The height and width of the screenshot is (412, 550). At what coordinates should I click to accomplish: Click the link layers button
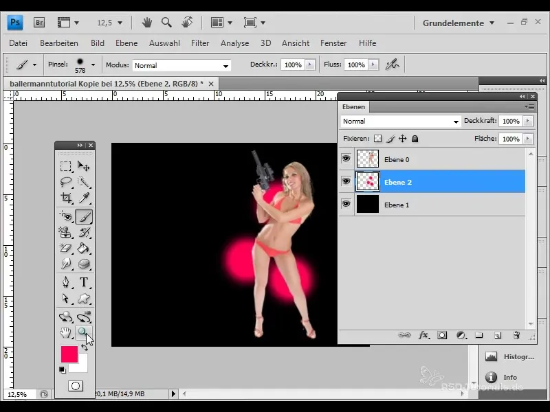click(x=404, y=335)
